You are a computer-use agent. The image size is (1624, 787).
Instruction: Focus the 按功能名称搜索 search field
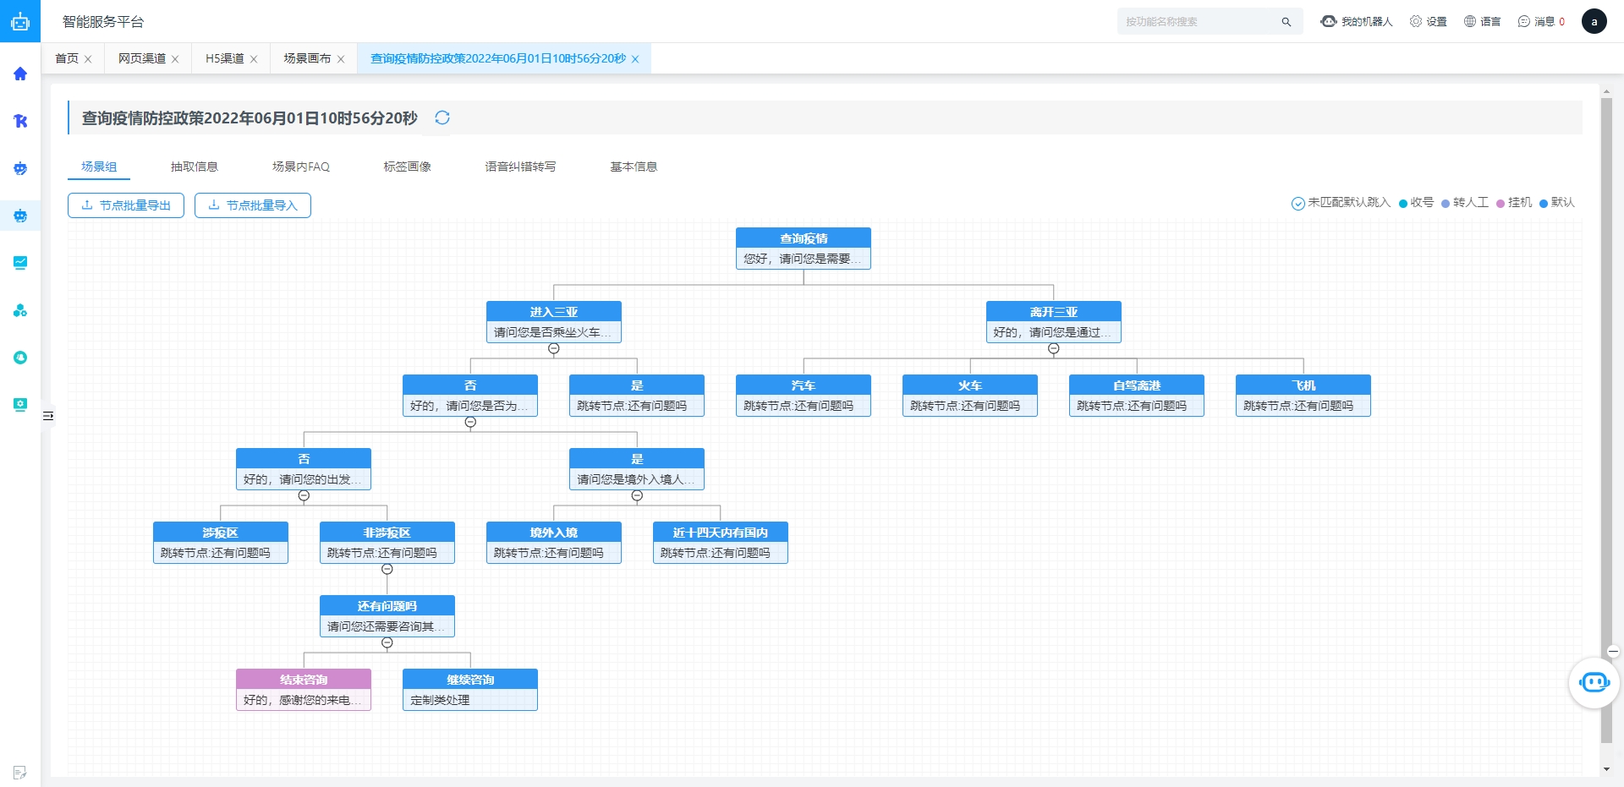pos(1210,22)
